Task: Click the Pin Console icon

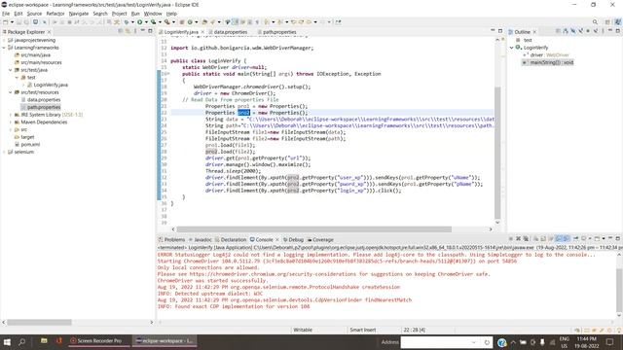Action: (575, 239)
